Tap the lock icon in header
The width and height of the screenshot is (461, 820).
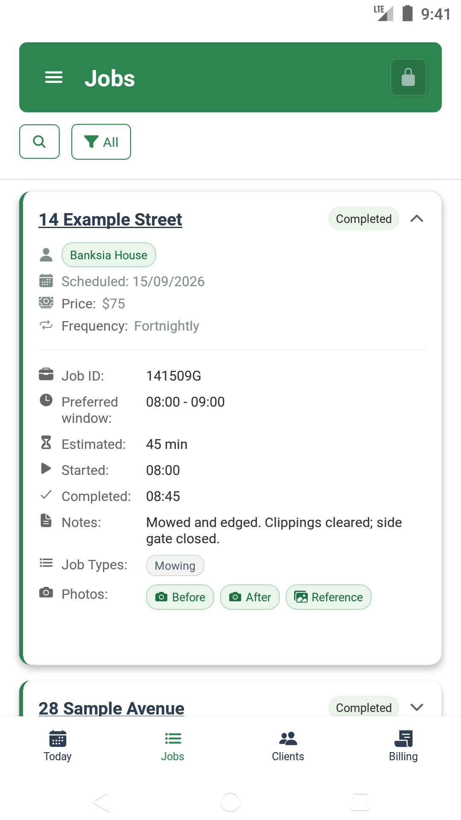click(x=408, y=77)
